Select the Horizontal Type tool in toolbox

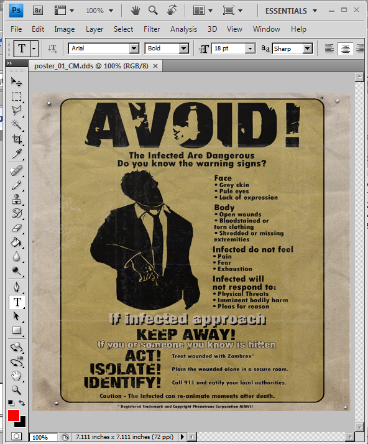point(17,302)
